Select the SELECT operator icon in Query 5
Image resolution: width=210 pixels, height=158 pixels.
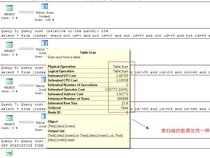pyautogui.click(x=9, y=44)
